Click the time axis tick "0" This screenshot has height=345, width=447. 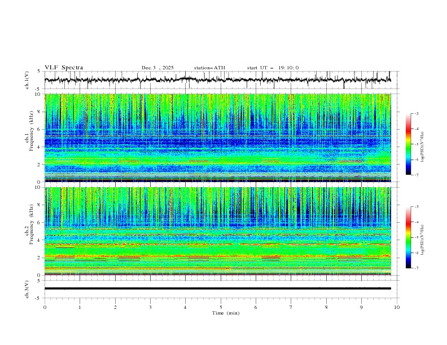[45, 307]
